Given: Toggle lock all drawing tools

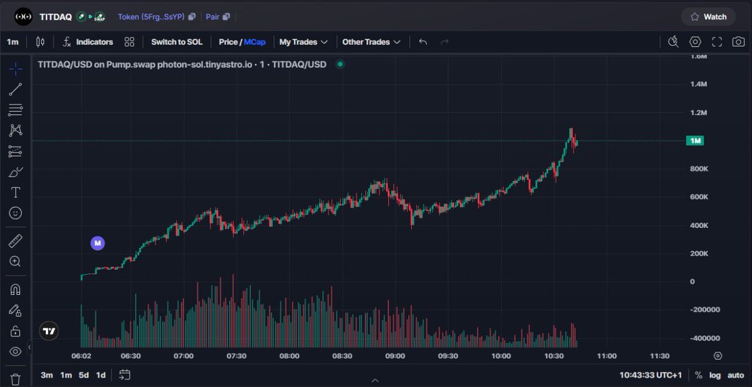Looking at the screenshot, I should [x=16, y=331].
